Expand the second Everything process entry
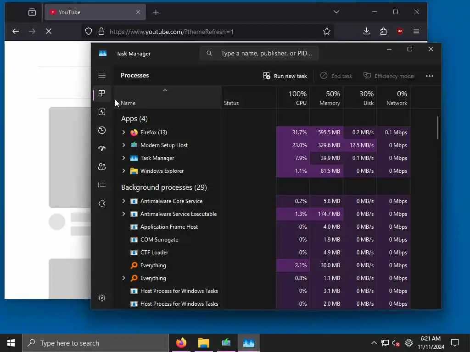470x352 pixels. click(x=123, y=278)
